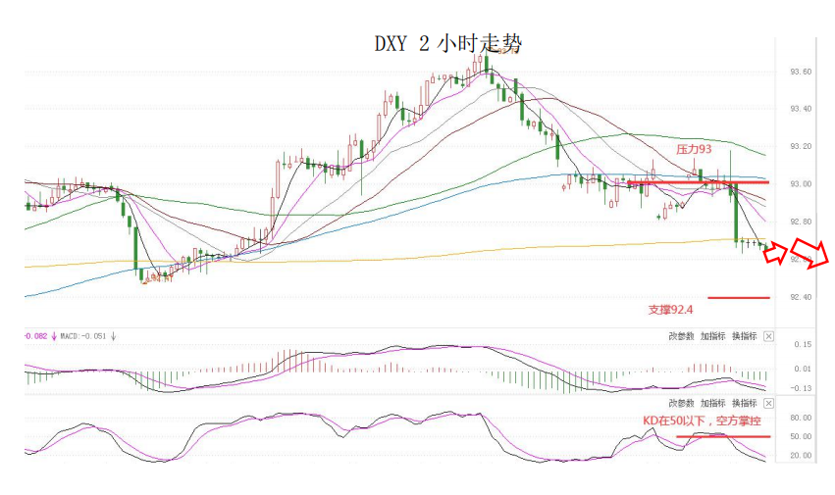Click the 93.60 price axis label
This screenshot has width=835, height=495.
coord(800,72)
